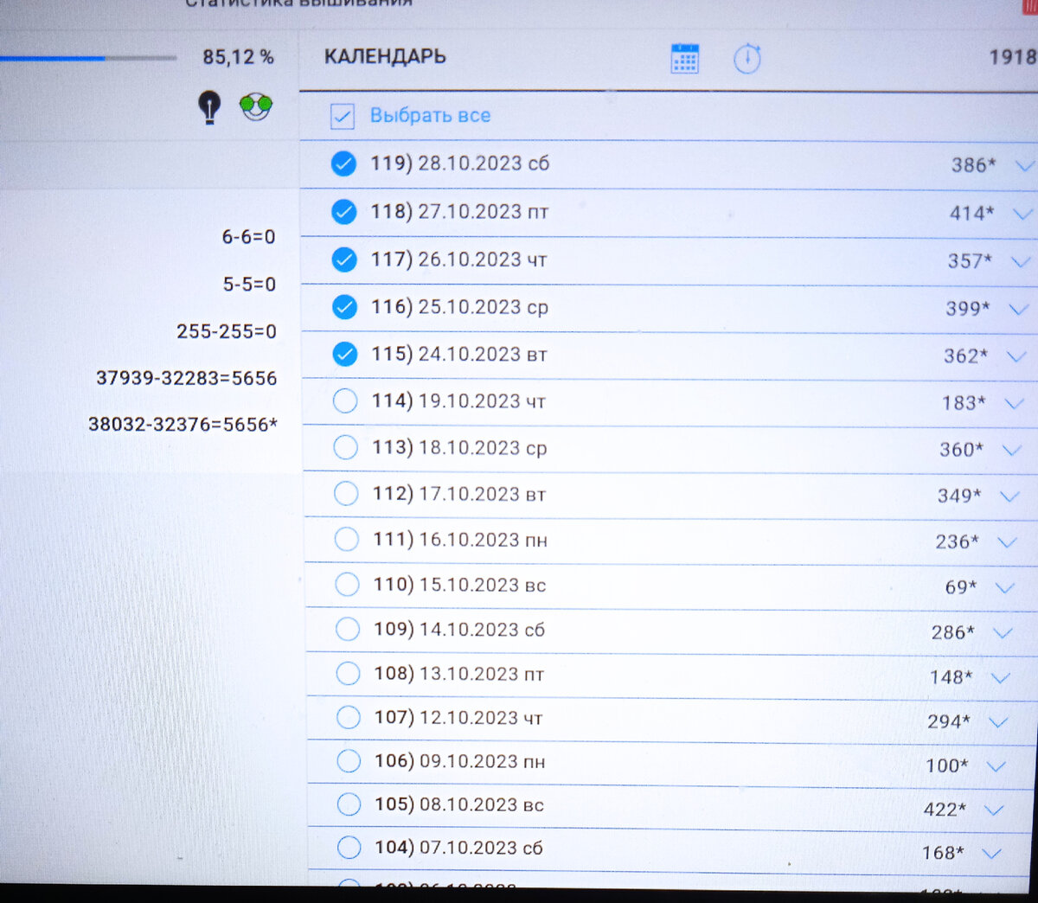Click the 183* stitch count value

tap(964, 402)
